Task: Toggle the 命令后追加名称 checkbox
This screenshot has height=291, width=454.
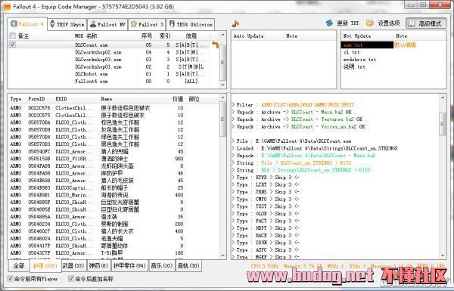Action: 70,279
